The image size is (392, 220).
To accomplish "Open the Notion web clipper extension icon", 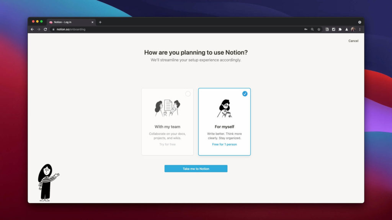I will click(x=327, y=29).
